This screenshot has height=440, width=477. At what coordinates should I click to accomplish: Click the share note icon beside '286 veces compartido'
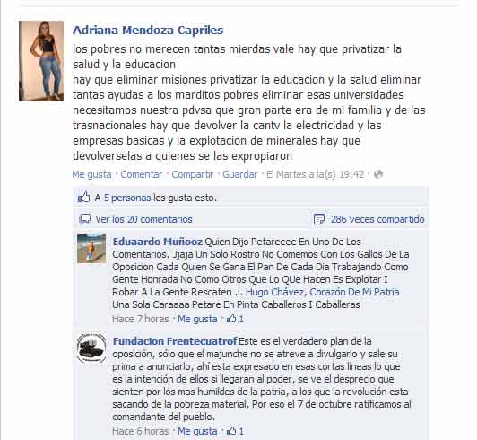[x=319, y=219]
